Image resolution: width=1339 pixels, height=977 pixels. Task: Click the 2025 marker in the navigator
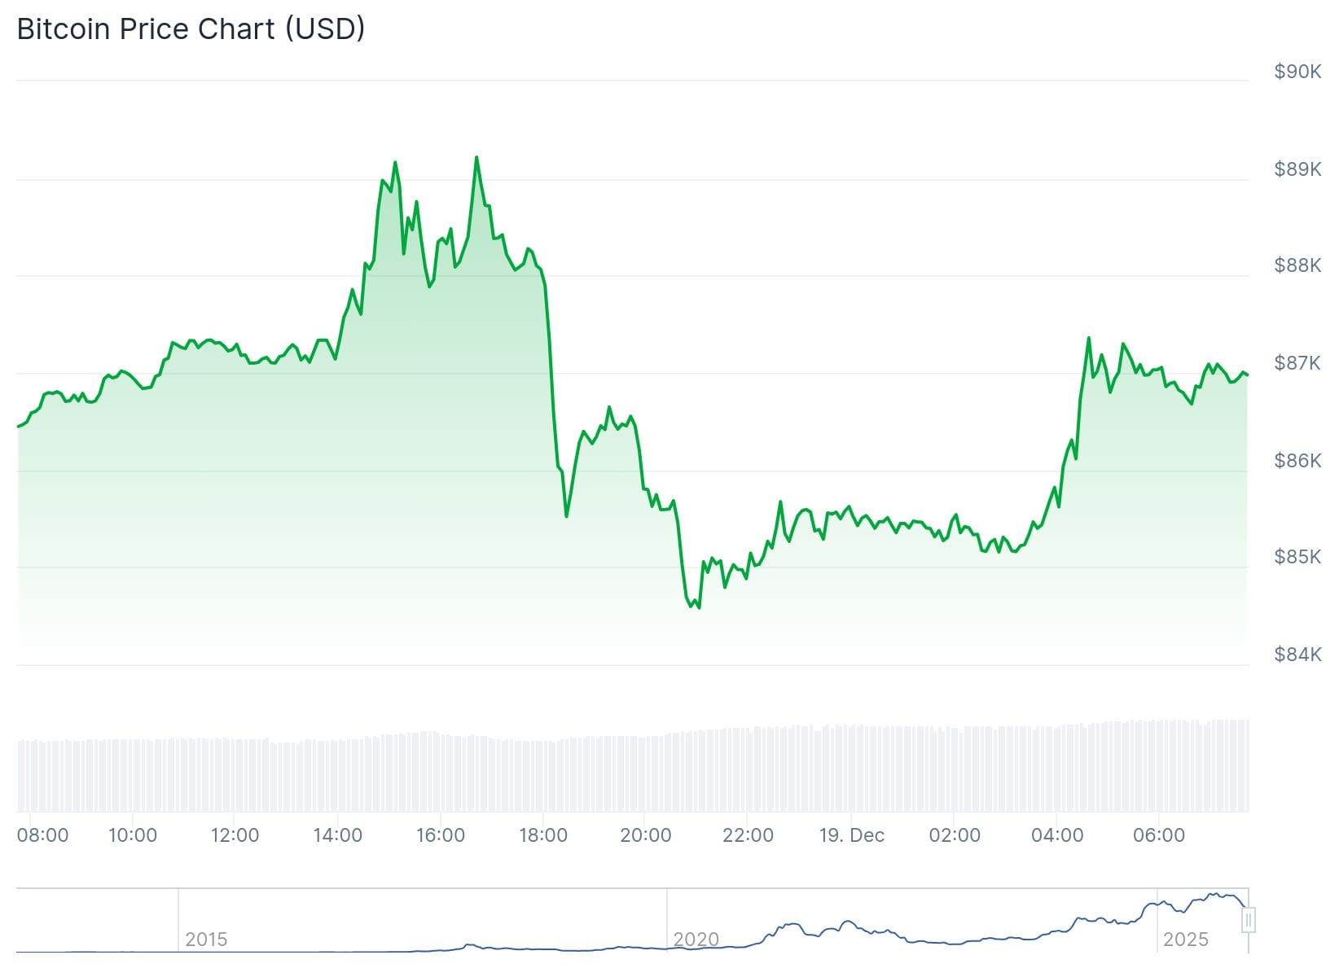tap(1185, 940)
